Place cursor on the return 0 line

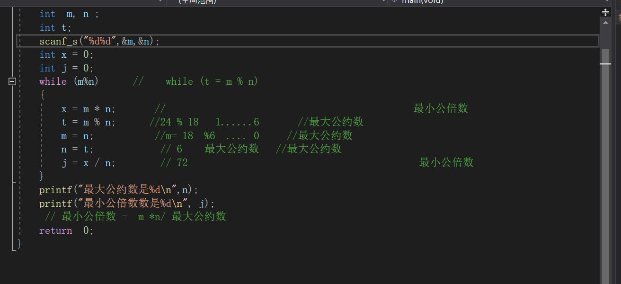(66, 231)
